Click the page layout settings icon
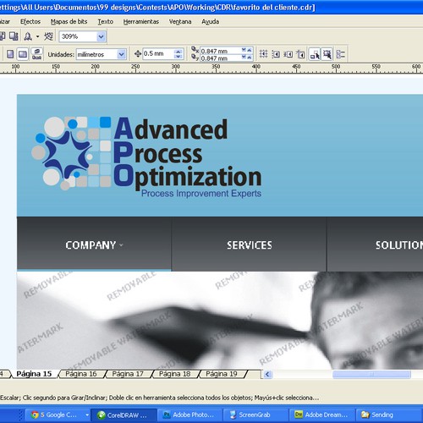This screenshot has height=423, width=423. [36, 54]
